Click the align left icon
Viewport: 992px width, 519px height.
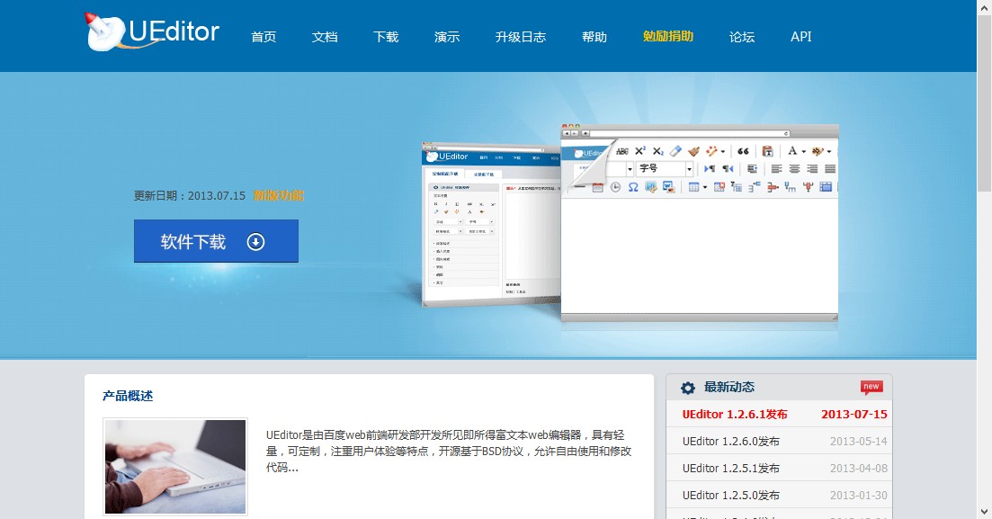pyautogui.click(x=776, y=168)
